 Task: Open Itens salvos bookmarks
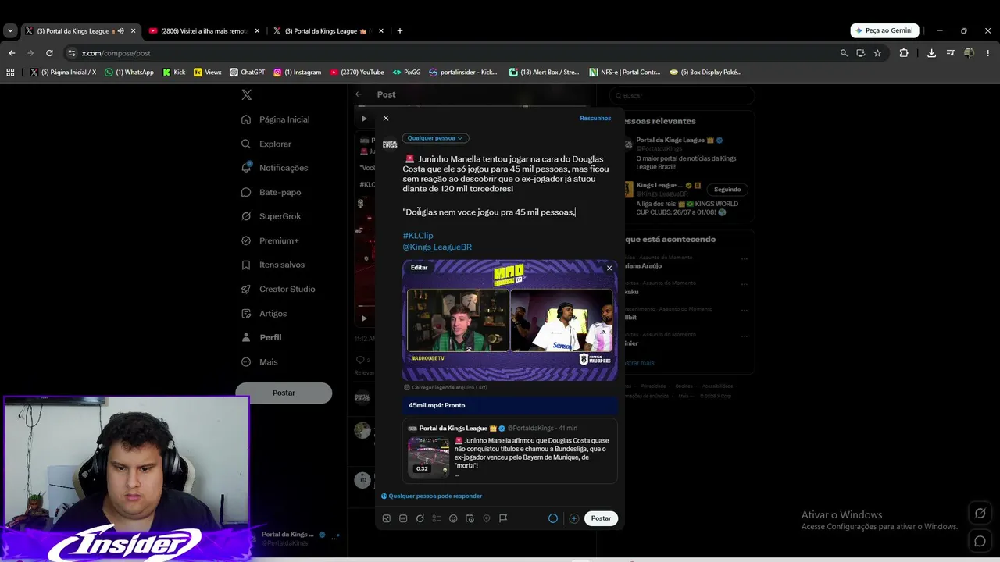pyautogui.click(x=273, y=265)
